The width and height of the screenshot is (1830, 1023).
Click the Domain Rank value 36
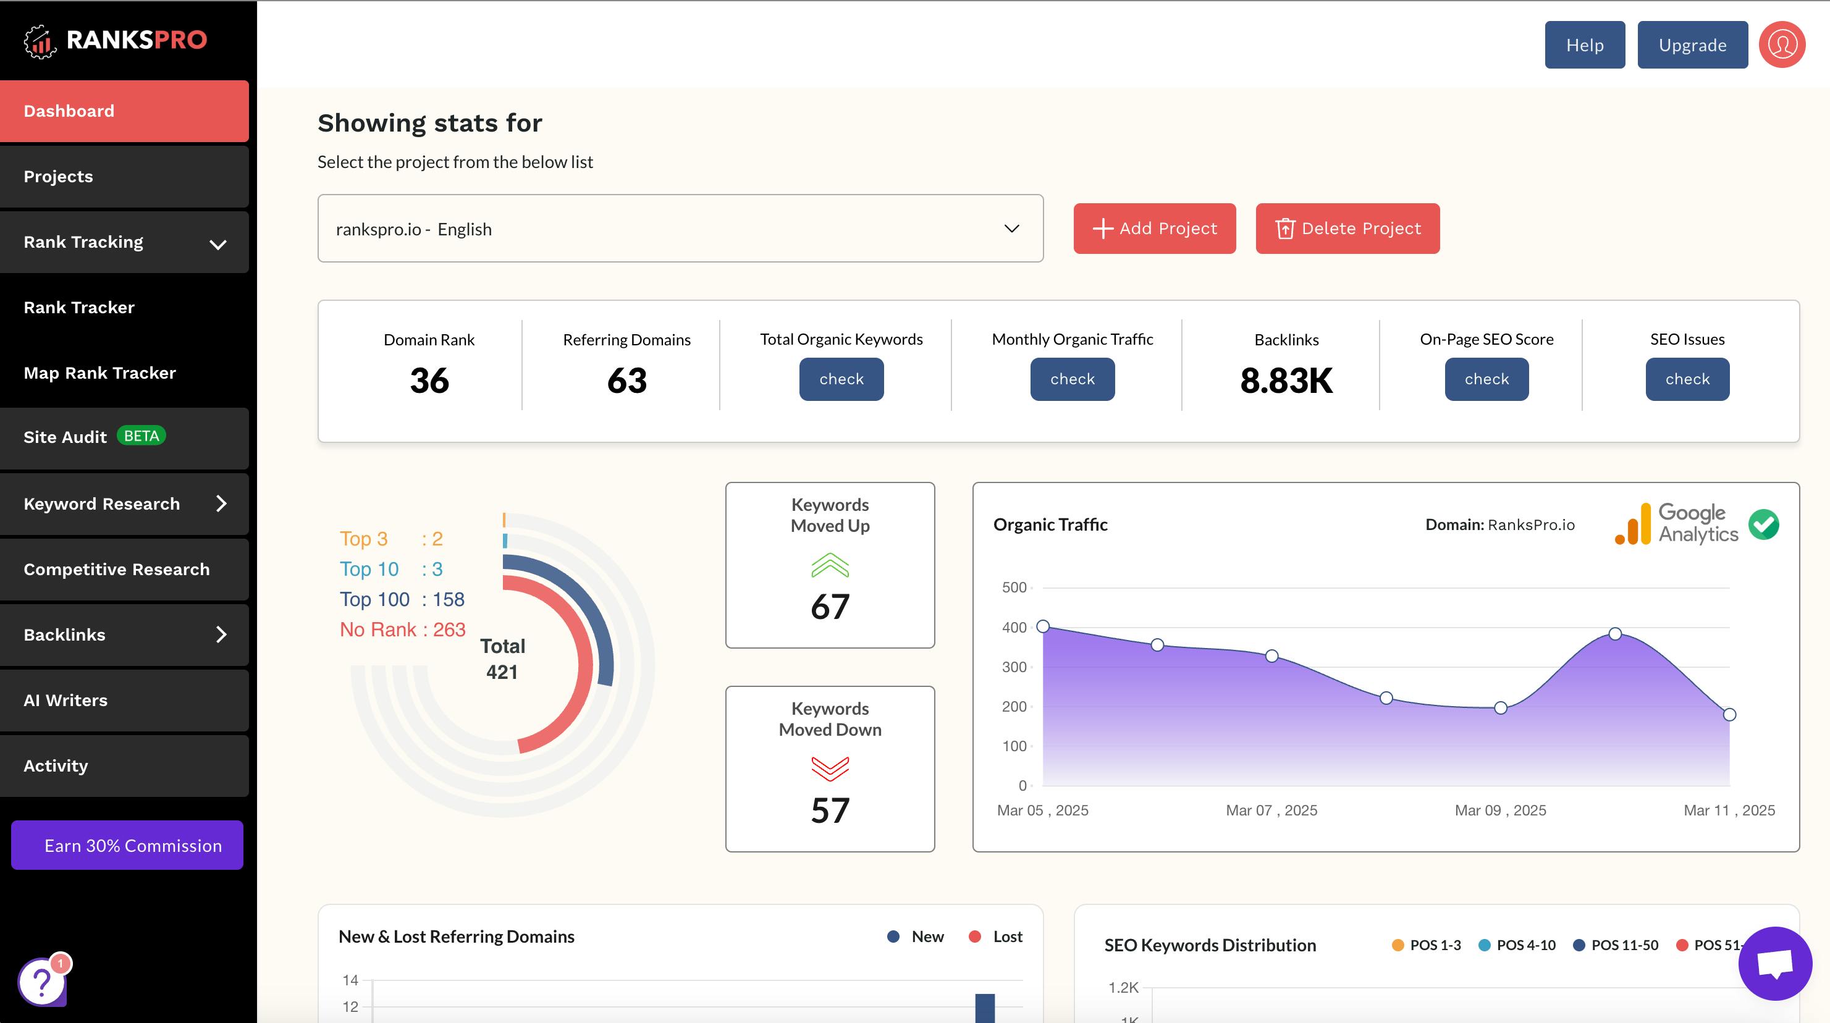tap(429, 381)
